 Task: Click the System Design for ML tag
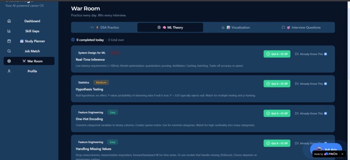pos(92,53)
